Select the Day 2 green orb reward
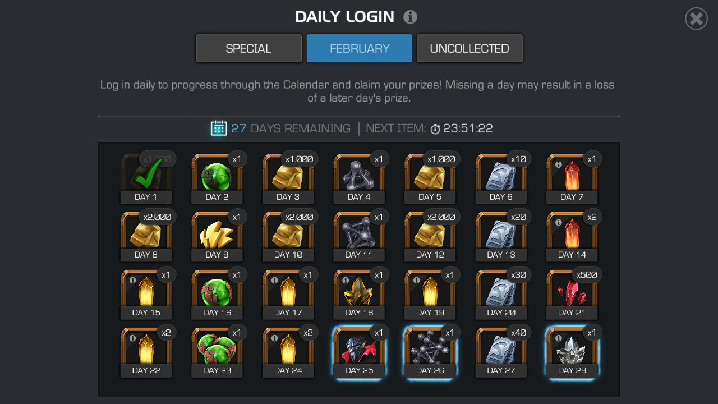 pos(217,178)
